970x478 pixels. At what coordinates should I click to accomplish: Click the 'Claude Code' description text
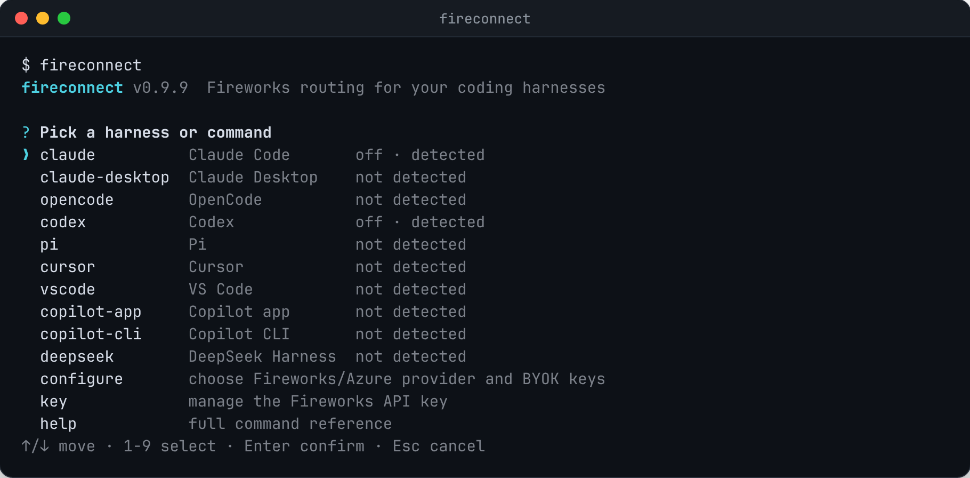click(239, 155)
